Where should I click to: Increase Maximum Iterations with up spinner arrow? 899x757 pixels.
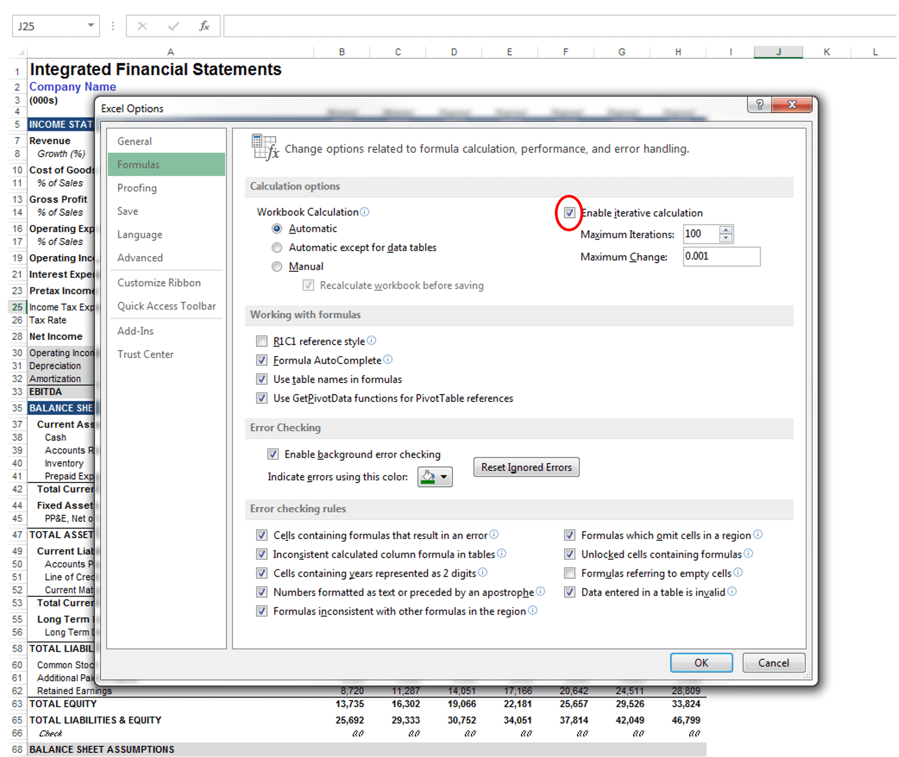click(x=726, y=230)
